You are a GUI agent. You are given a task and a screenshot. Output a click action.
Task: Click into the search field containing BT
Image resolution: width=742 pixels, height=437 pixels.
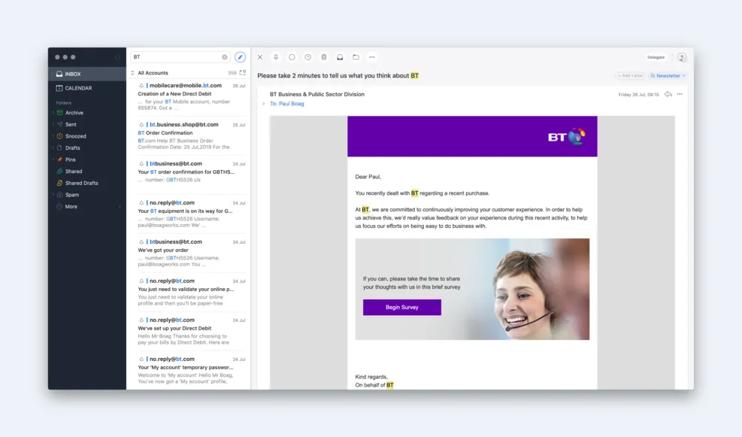click(177, 57)
